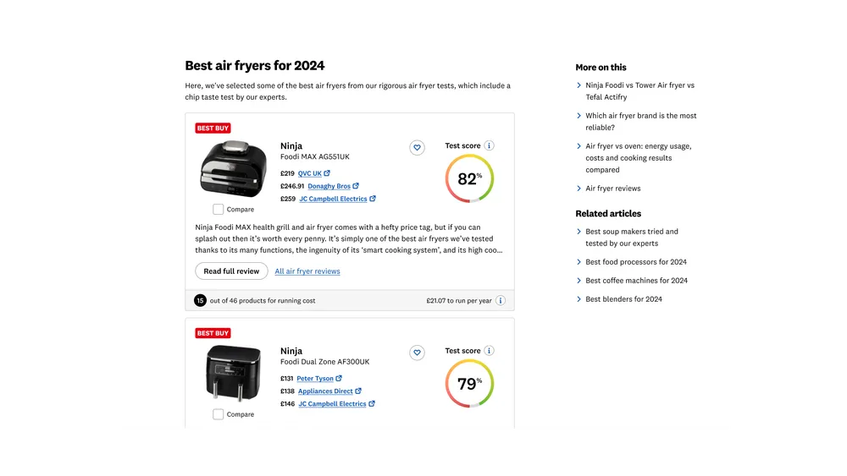Save Foodi Dual Zone with heart icon
847x476 pixels.
coord(417,353)
